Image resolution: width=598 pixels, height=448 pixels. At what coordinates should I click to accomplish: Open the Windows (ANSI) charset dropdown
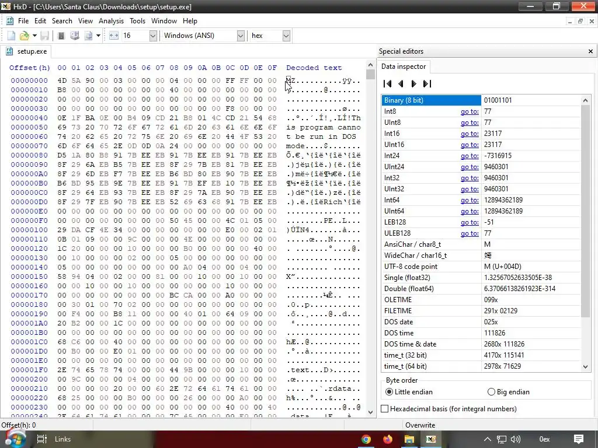tap(241, 36)
